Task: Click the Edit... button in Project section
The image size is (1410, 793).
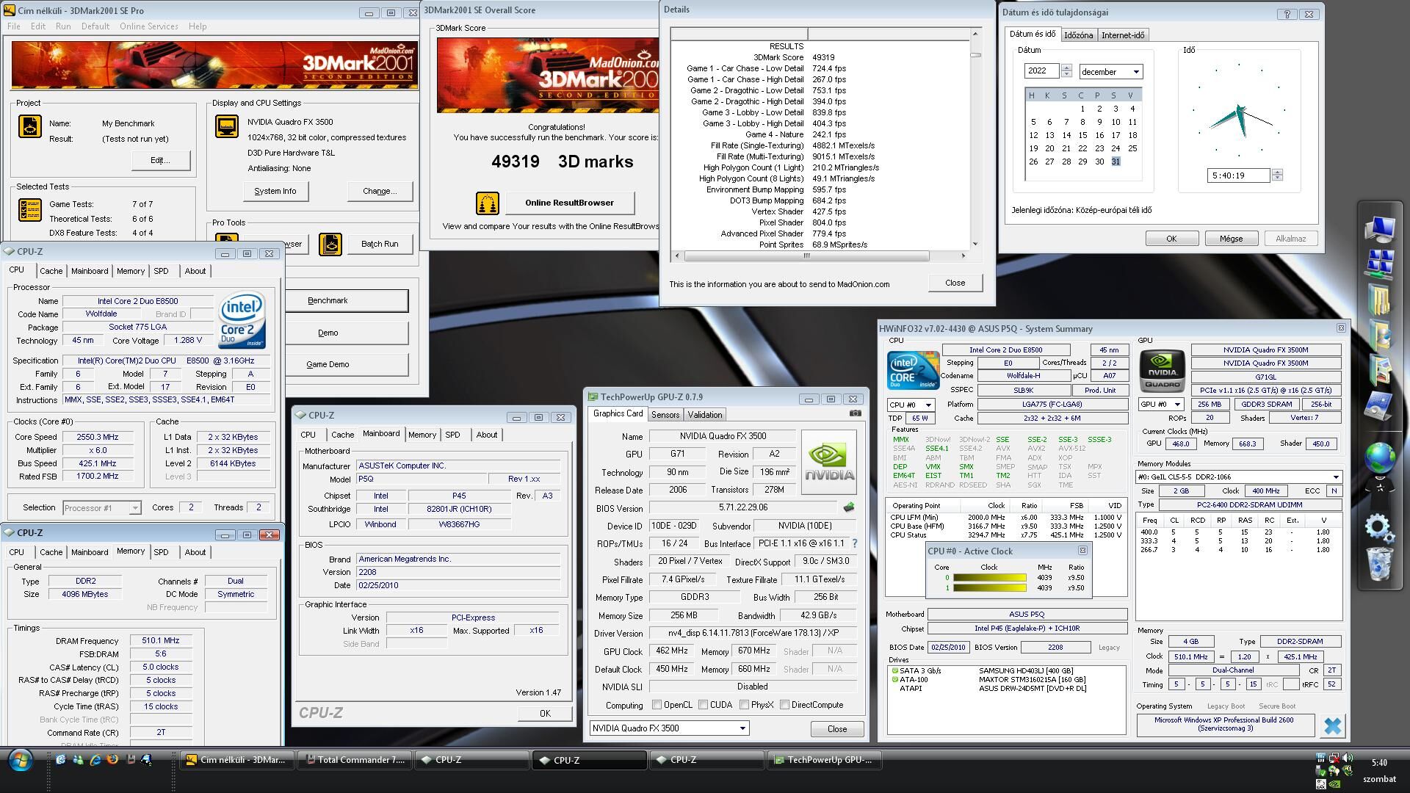Action: 160,160
